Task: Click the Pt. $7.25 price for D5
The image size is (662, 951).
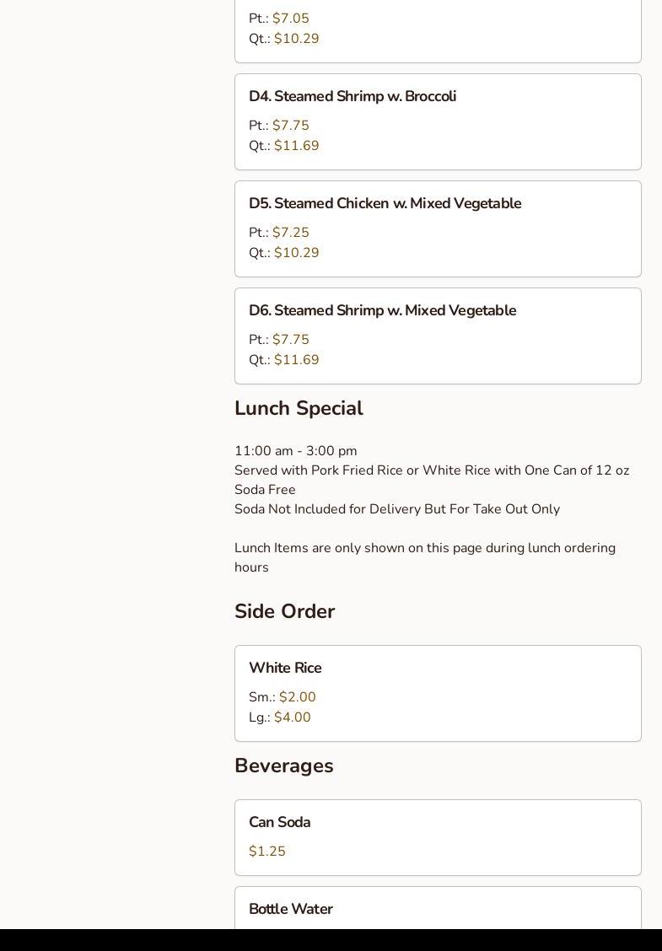Action: pyautogui.click(x=290, y=233)
